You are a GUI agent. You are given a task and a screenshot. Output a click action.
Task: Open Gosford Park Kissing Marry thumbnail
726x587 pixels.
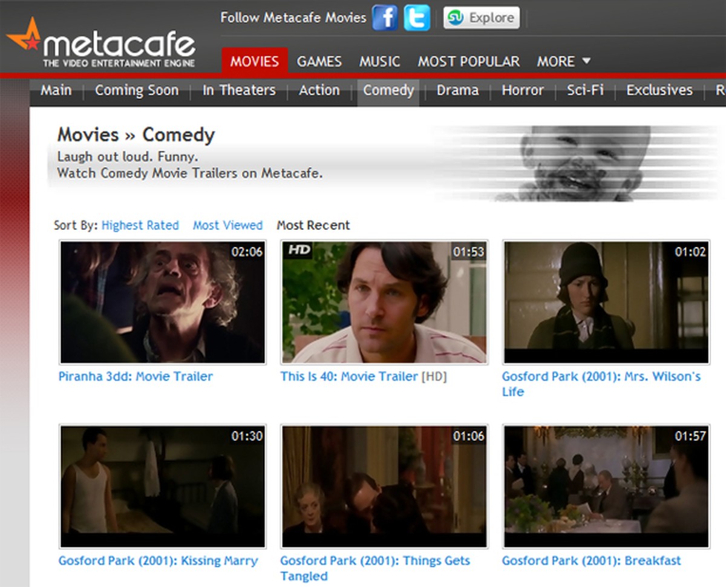point(162,486)
